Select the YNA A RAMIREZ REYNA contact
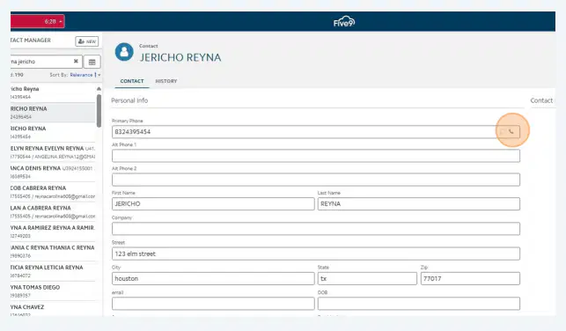Screen dimensions: 566x331 pyautogui.click(x=53, y=232)
